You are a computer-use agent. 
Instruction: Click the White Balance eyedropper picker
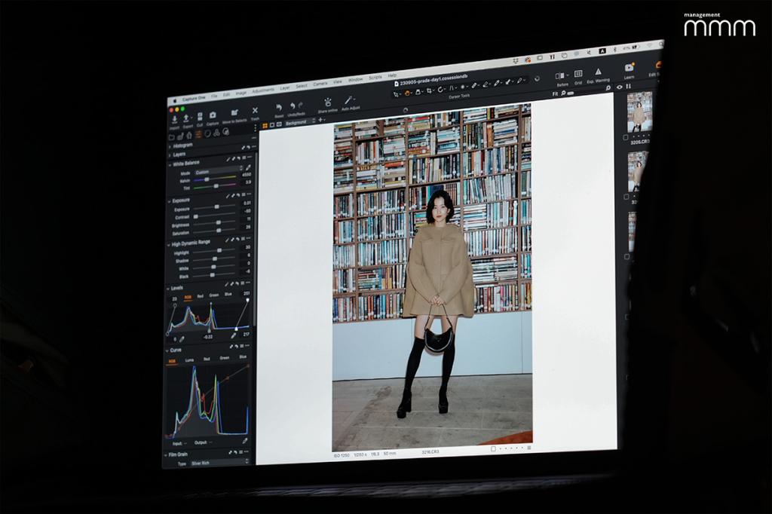click(x=249, y=167)
